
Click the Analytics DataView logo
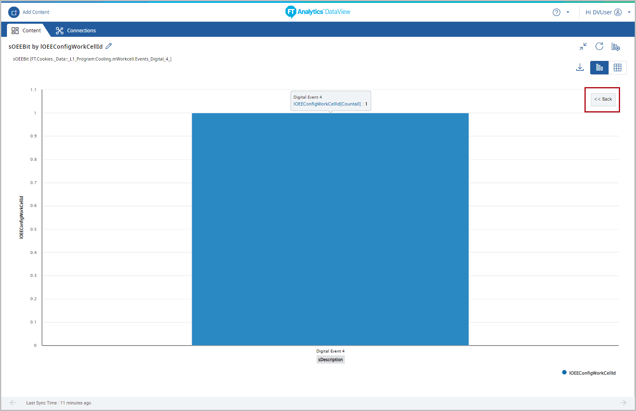pyautogui.click(x=318, y=12)
